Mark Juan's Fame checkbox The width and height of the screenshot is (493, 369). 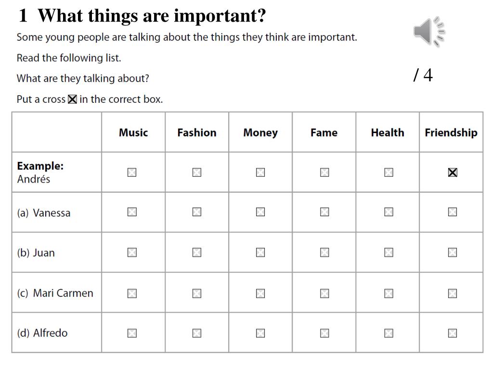pyautogui.click(x=324, y=253)
